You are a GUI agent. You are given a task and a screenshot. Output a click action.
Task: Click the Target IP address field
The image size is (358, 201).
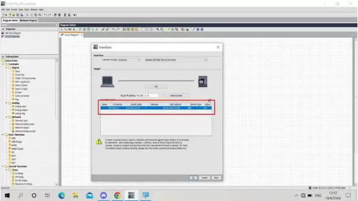coord(147,95)
